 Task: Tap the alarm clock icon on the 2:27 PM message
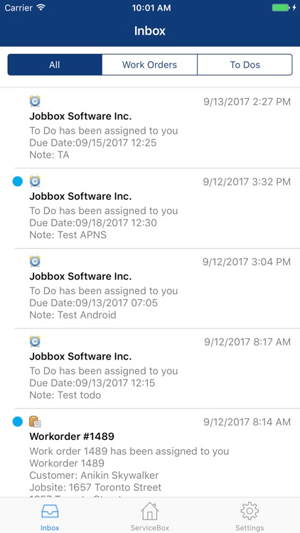(x=35, y=102)
